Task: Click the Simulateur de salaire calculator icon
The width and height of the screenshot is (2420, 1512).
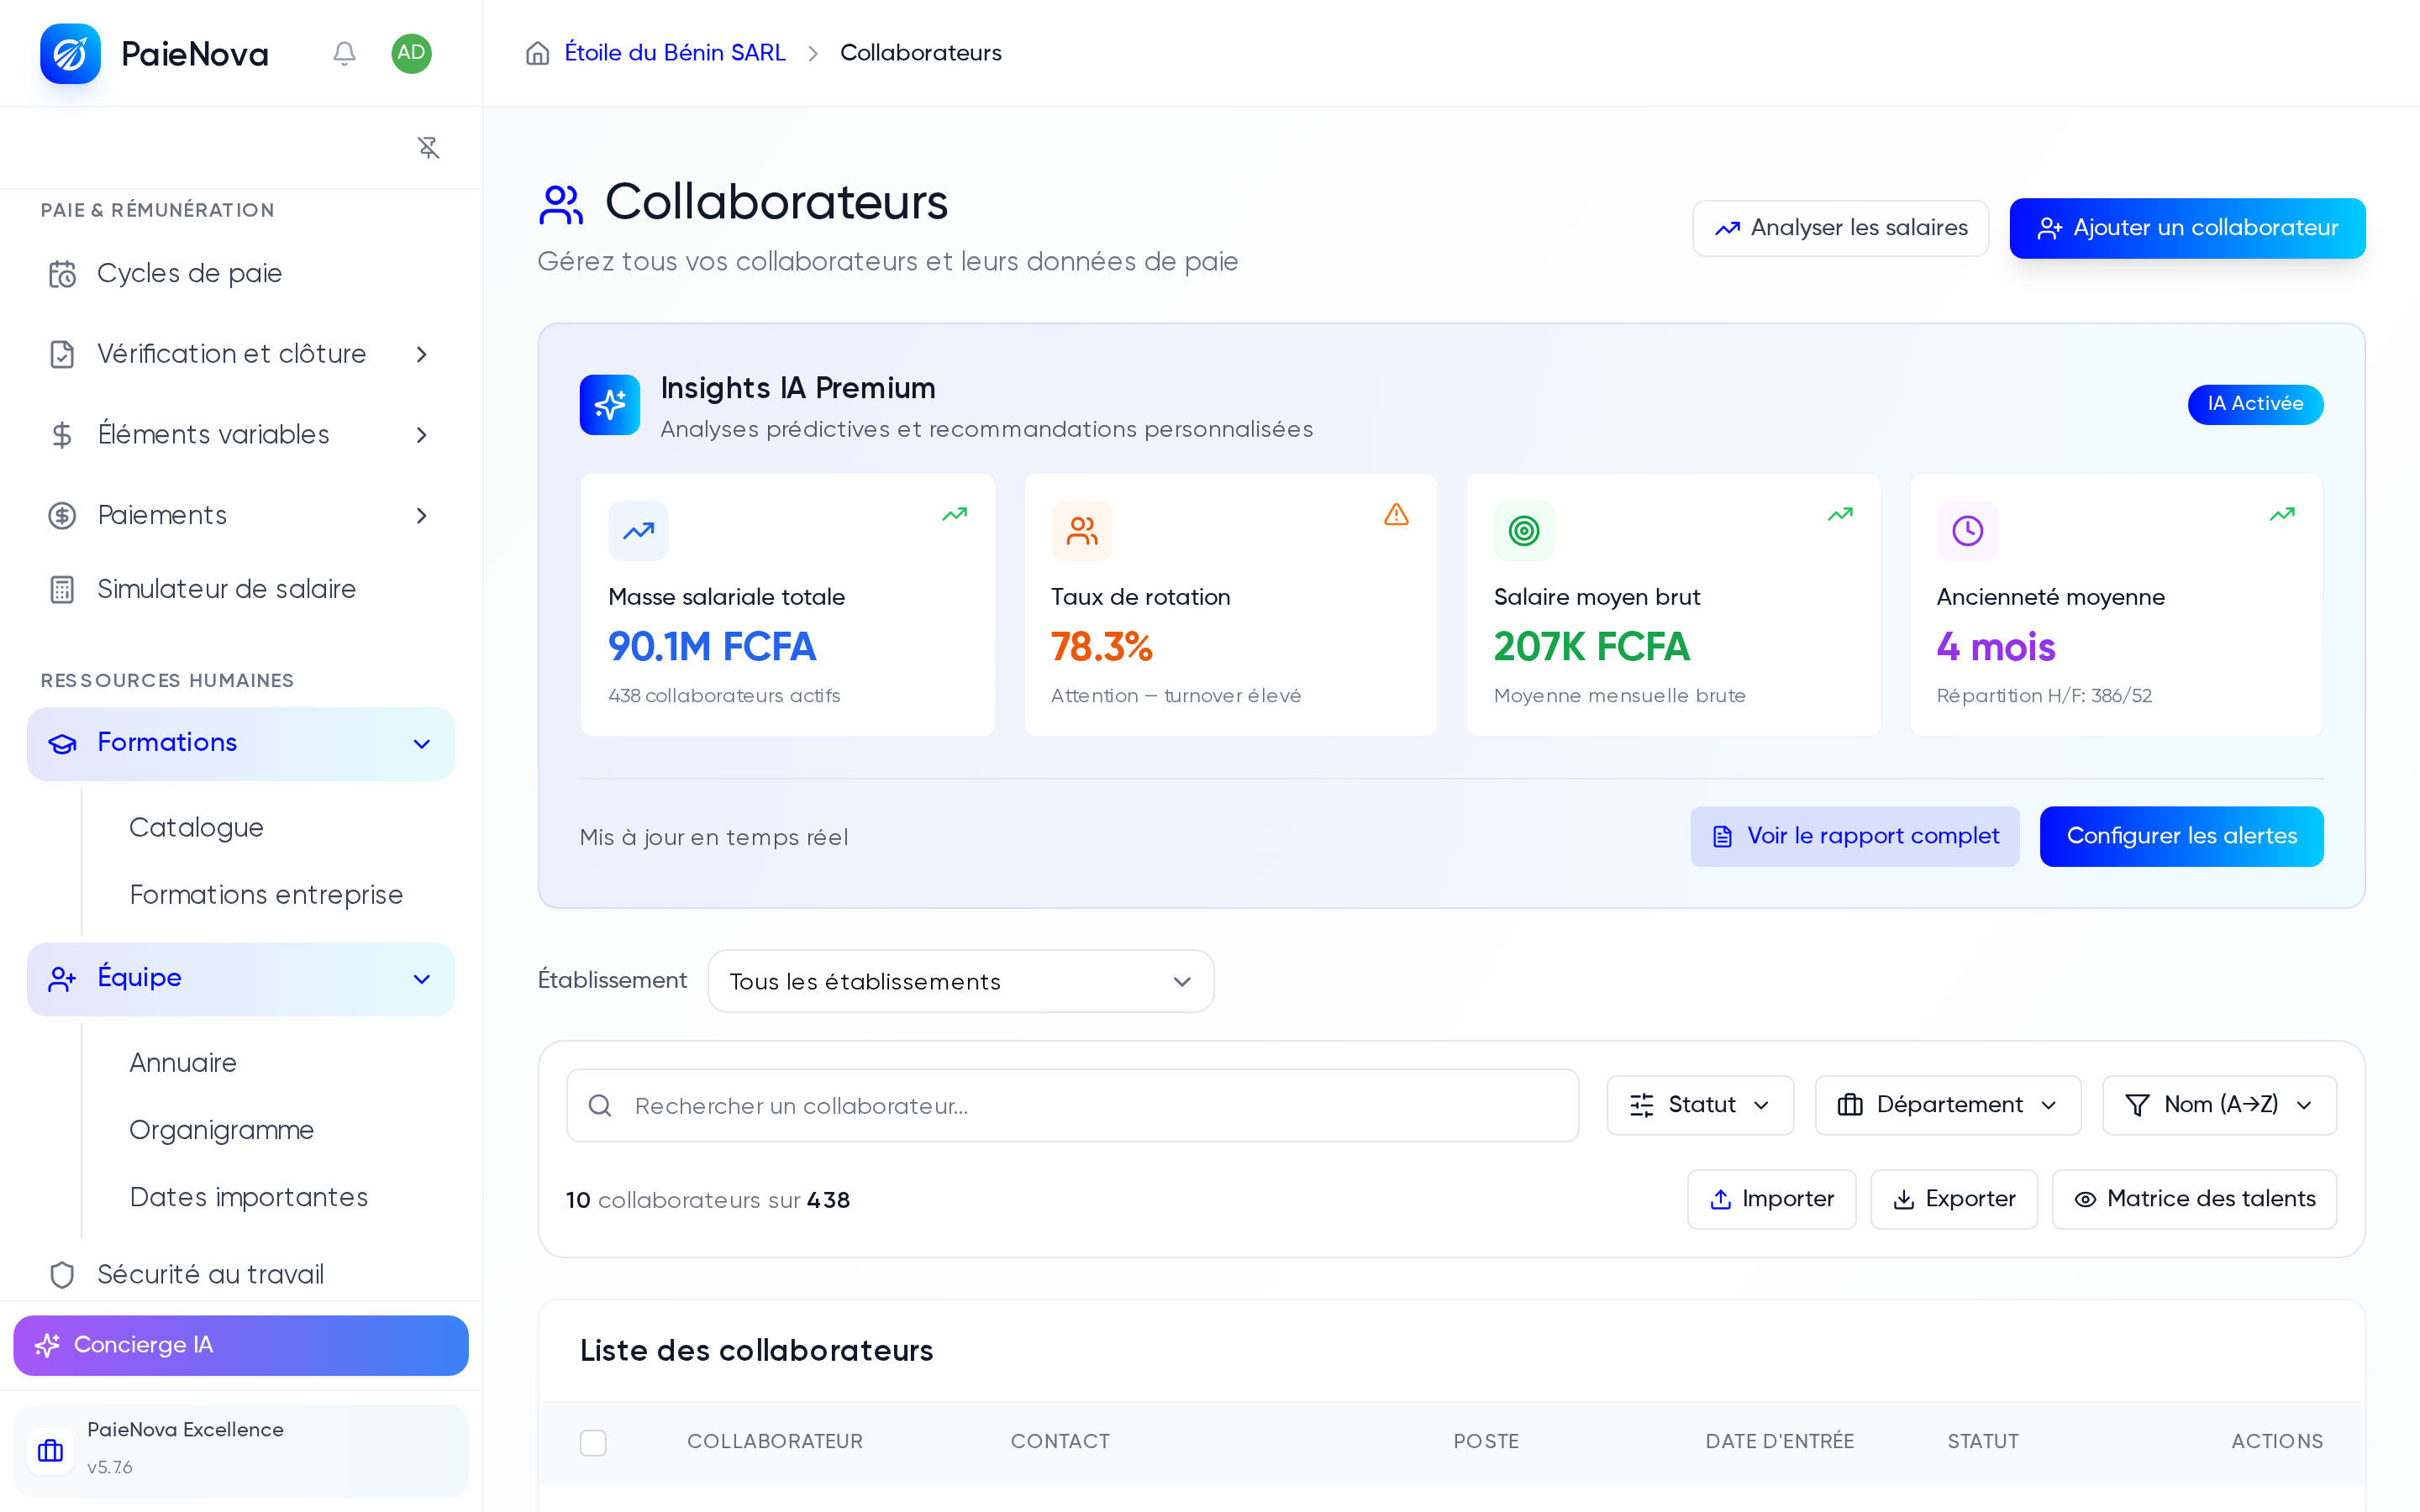Action: (62, 589)
